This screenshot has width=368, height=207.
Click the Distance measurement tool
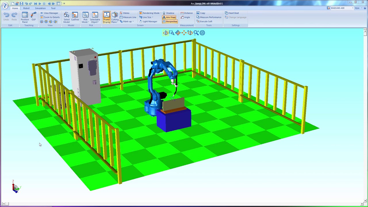pos(187,13)
